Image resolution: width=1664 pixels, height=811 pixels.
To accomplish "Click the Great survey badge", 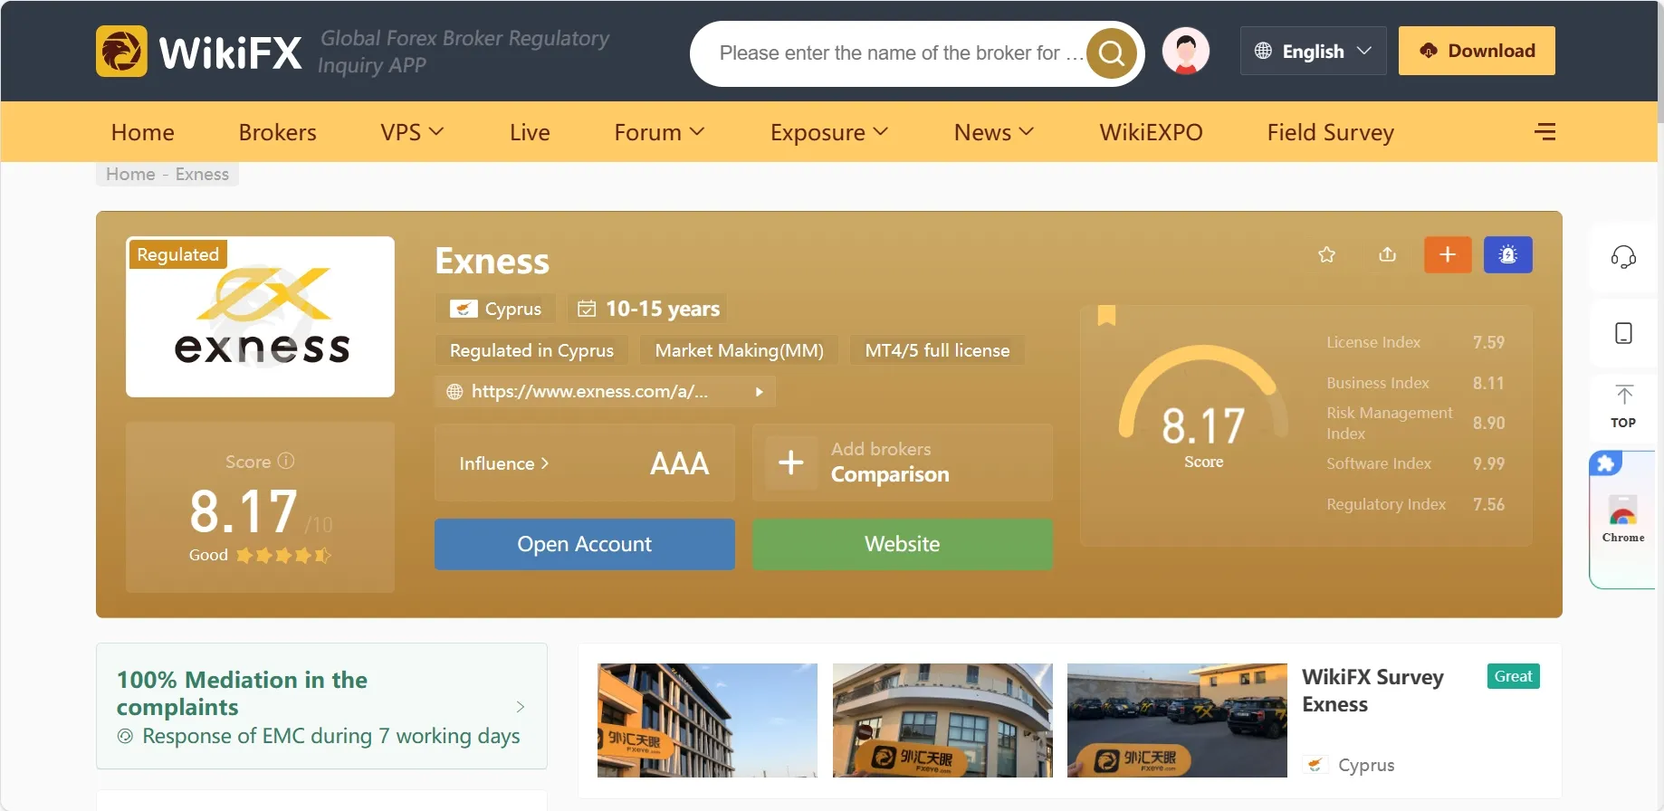I will [x=1514, y=676].
